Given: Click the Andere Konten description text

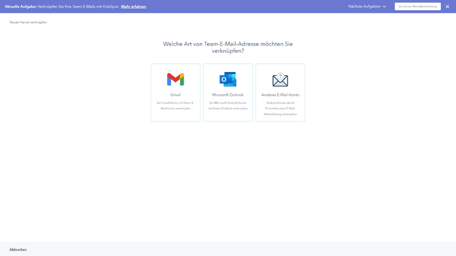Looking at the screenshot, I should 280,109.
